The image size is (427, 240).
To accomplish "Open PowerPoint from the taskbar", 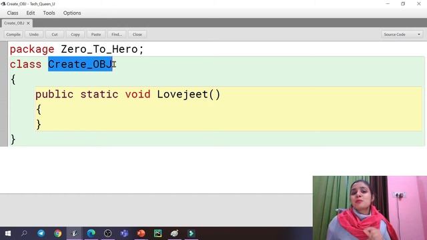I will pyautogui.click(x=141, y=233).
